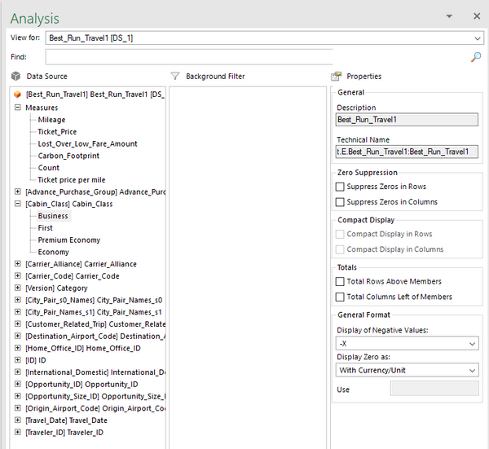Open Display of Negative Values dropdown
Image resolution: width=489 pixels, height=449 pixels.
(x=407, y=343)
